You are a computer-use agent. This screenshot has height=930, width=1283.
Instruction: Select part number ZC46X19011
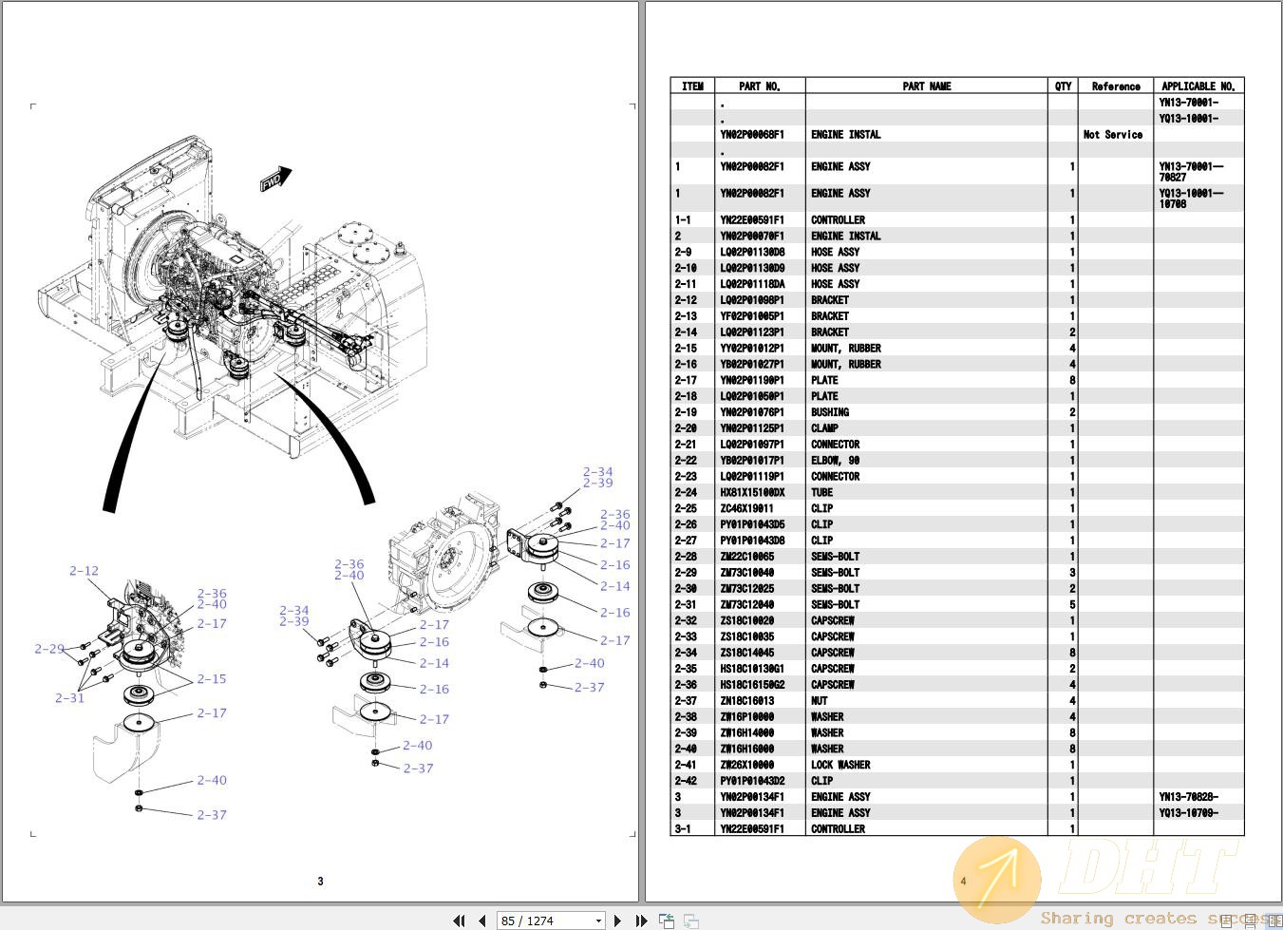coord(746,508)
